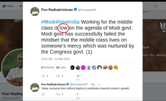Open the search magnifier icon
This screenshot has width=166, height=101.
click(x=155, y=6)
